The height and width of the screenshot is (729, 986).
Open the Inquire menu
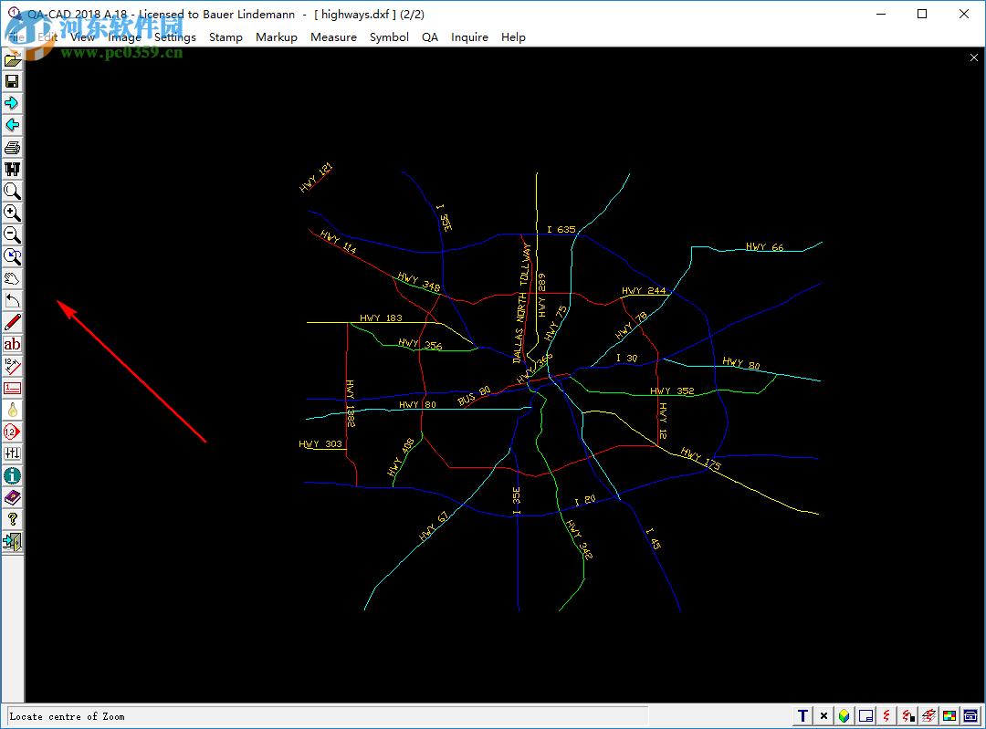point(469,37)
